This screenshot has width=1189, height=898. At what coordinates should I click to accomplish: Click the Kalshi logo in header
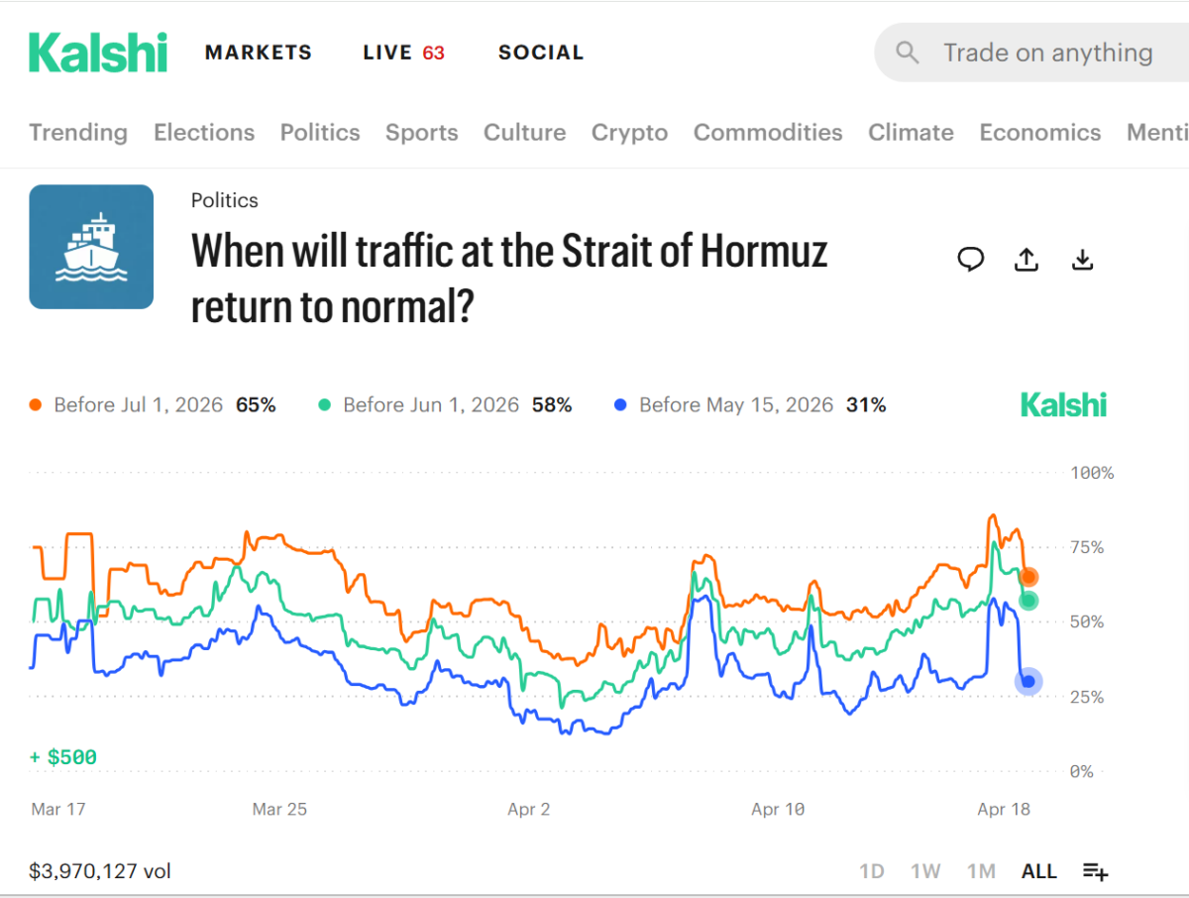click(98, 53)
